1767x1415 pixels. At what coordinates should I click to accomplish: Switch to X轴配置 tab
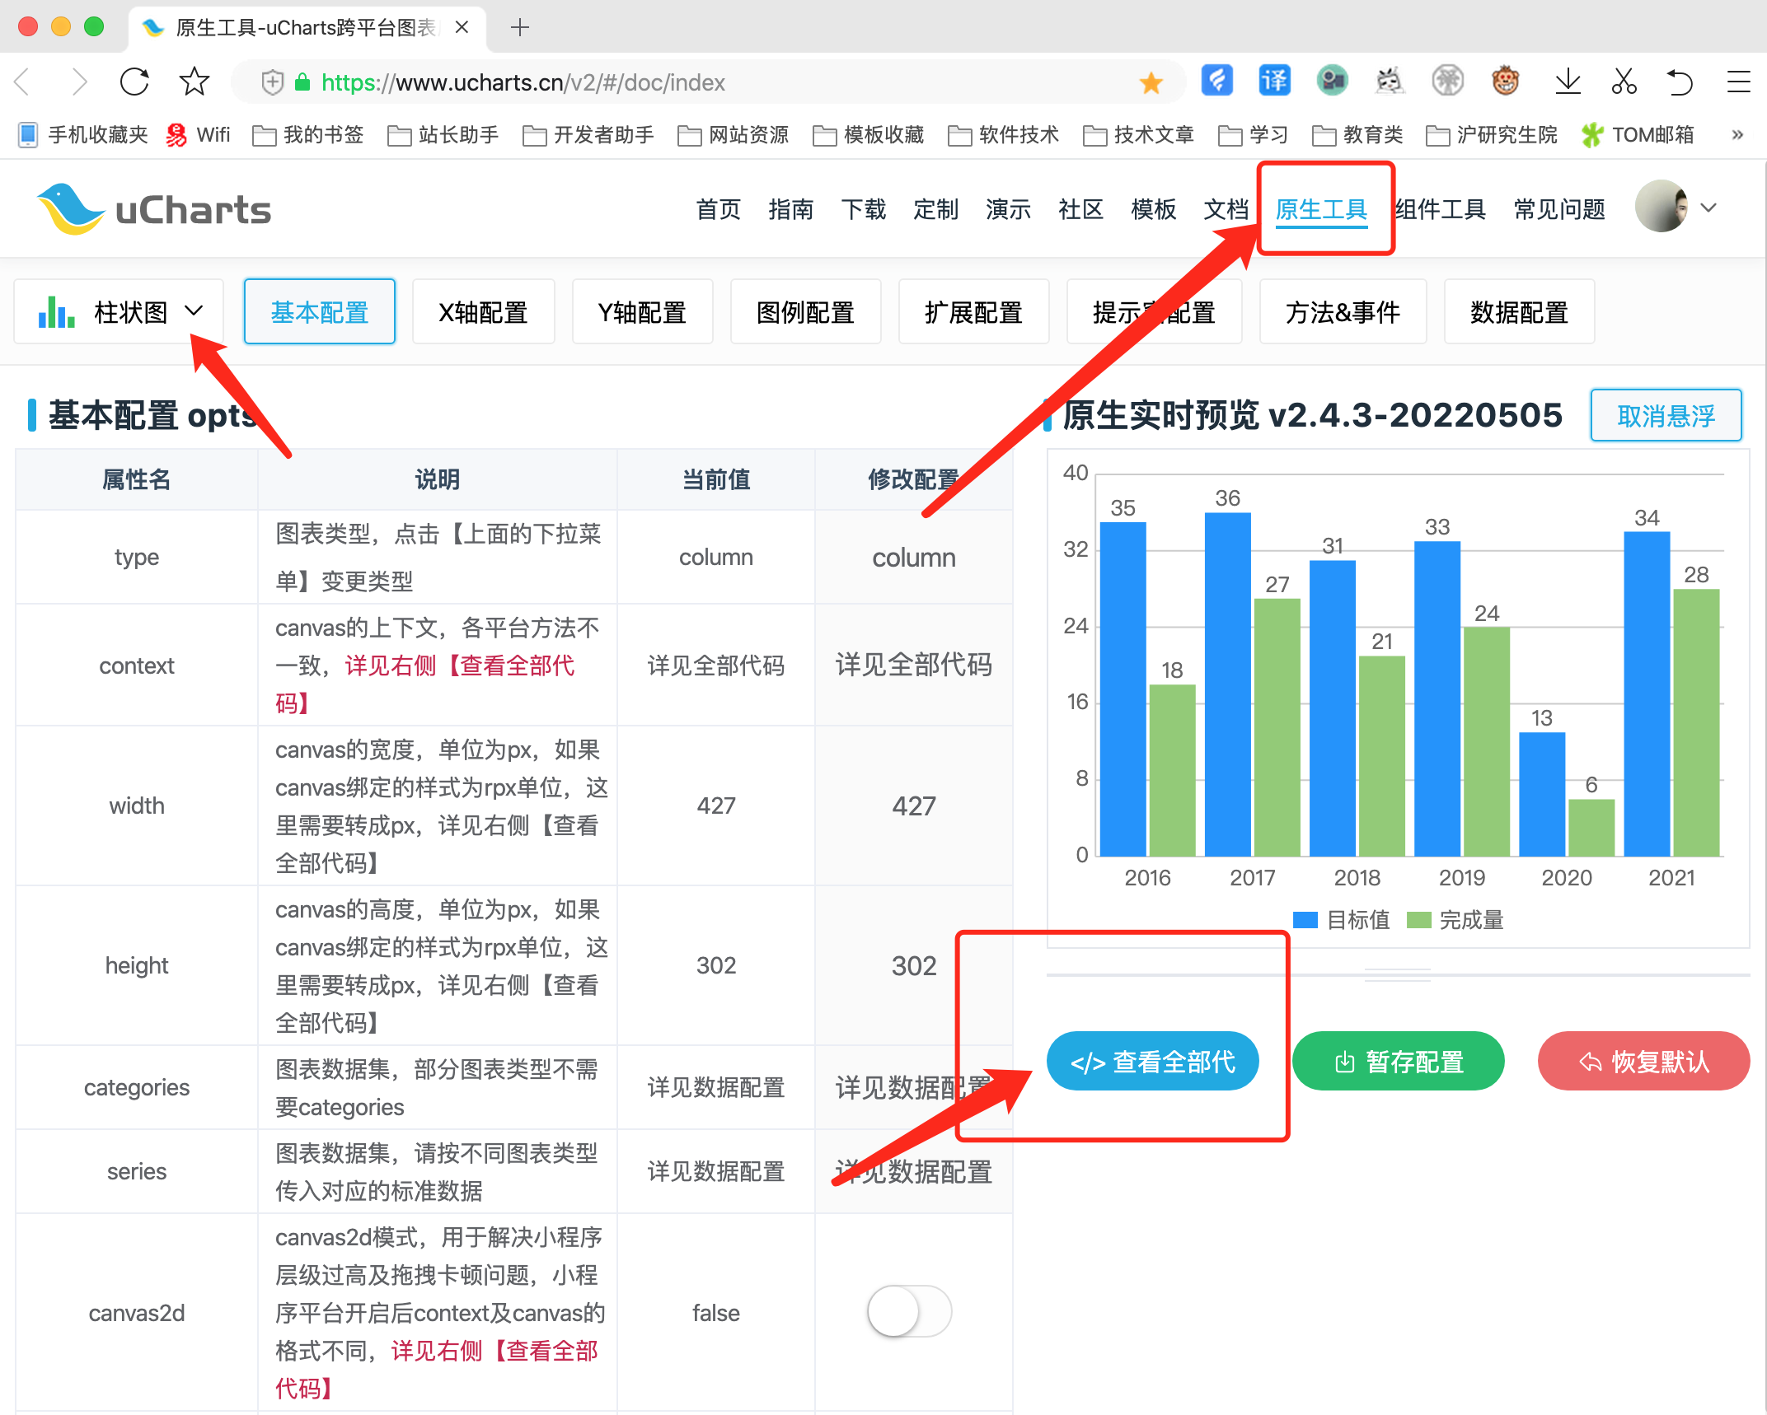click(x=483, y=312)
